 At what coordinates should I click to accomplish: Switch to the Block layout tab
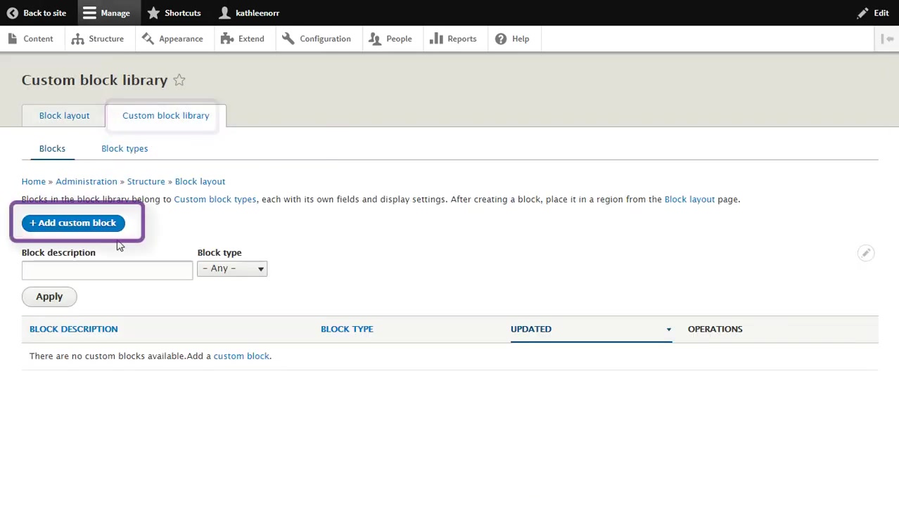pos(64,115)
